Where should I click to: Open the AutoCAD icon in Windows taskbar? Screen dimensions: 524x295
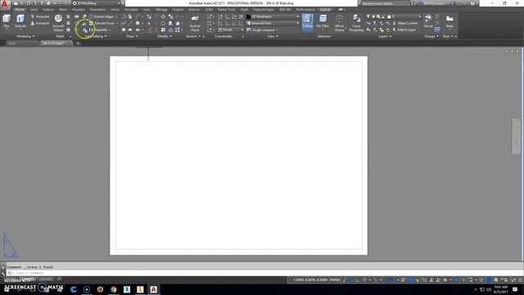click(x=154, y=289)
